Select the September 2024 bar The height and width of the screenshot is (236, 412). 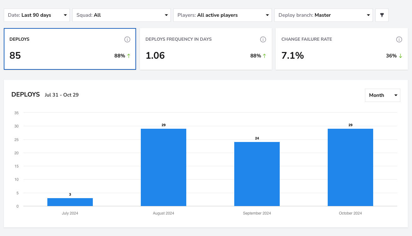[257, 174]
